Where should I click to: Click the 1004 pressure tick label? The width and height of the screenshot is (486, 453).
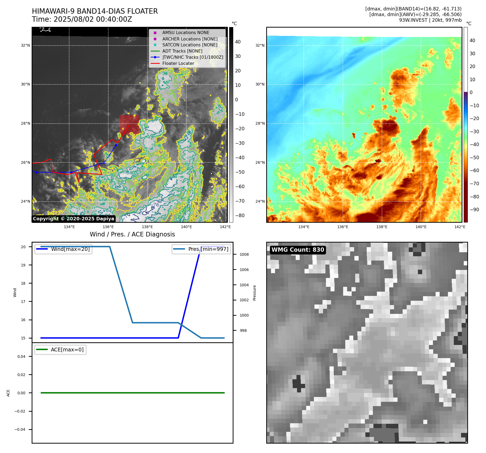pos(244,285)
